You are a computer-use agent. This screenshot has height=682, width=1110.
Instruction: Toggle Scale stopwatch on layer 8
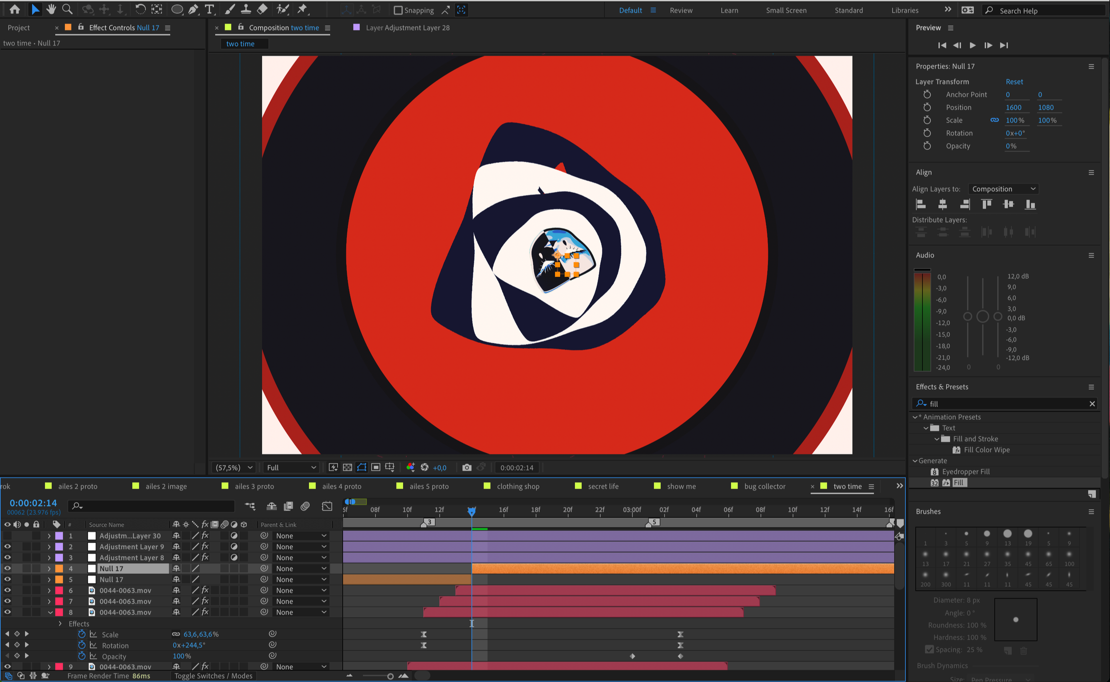tap(82, 634)
